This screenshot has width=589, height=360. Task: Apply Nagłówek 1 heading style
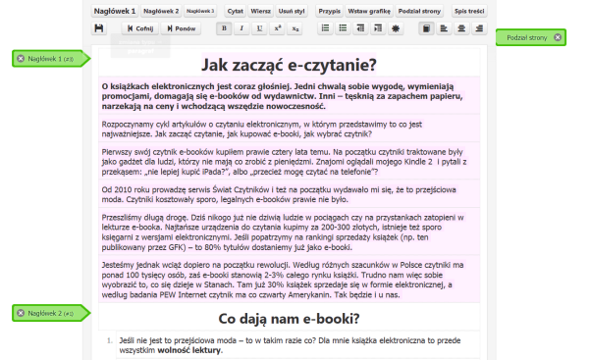(x=115, y=11)
